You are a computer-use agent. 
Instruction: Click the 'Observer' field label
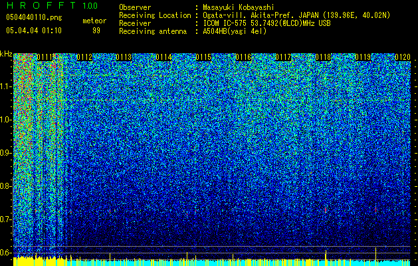[x=135, y=7]
